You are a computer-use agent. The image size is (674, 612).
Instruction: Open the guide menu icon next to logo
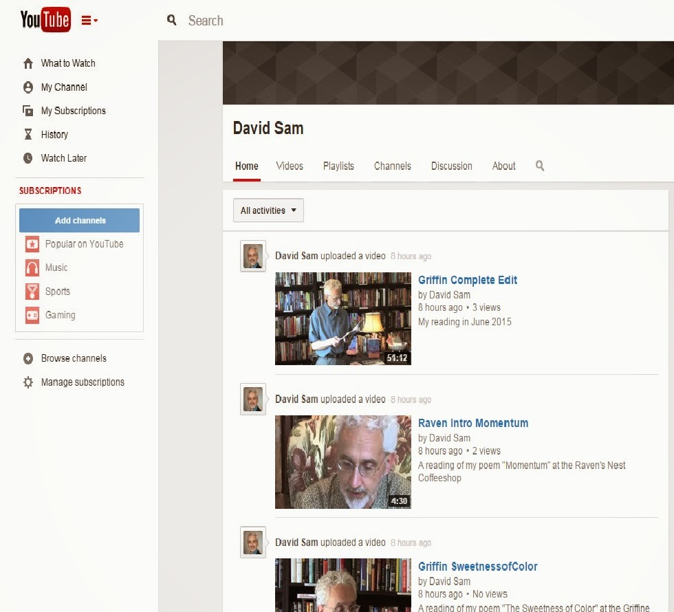[x=89, y=20]
